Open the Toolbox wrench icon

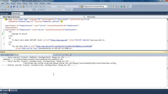(119, 7)
